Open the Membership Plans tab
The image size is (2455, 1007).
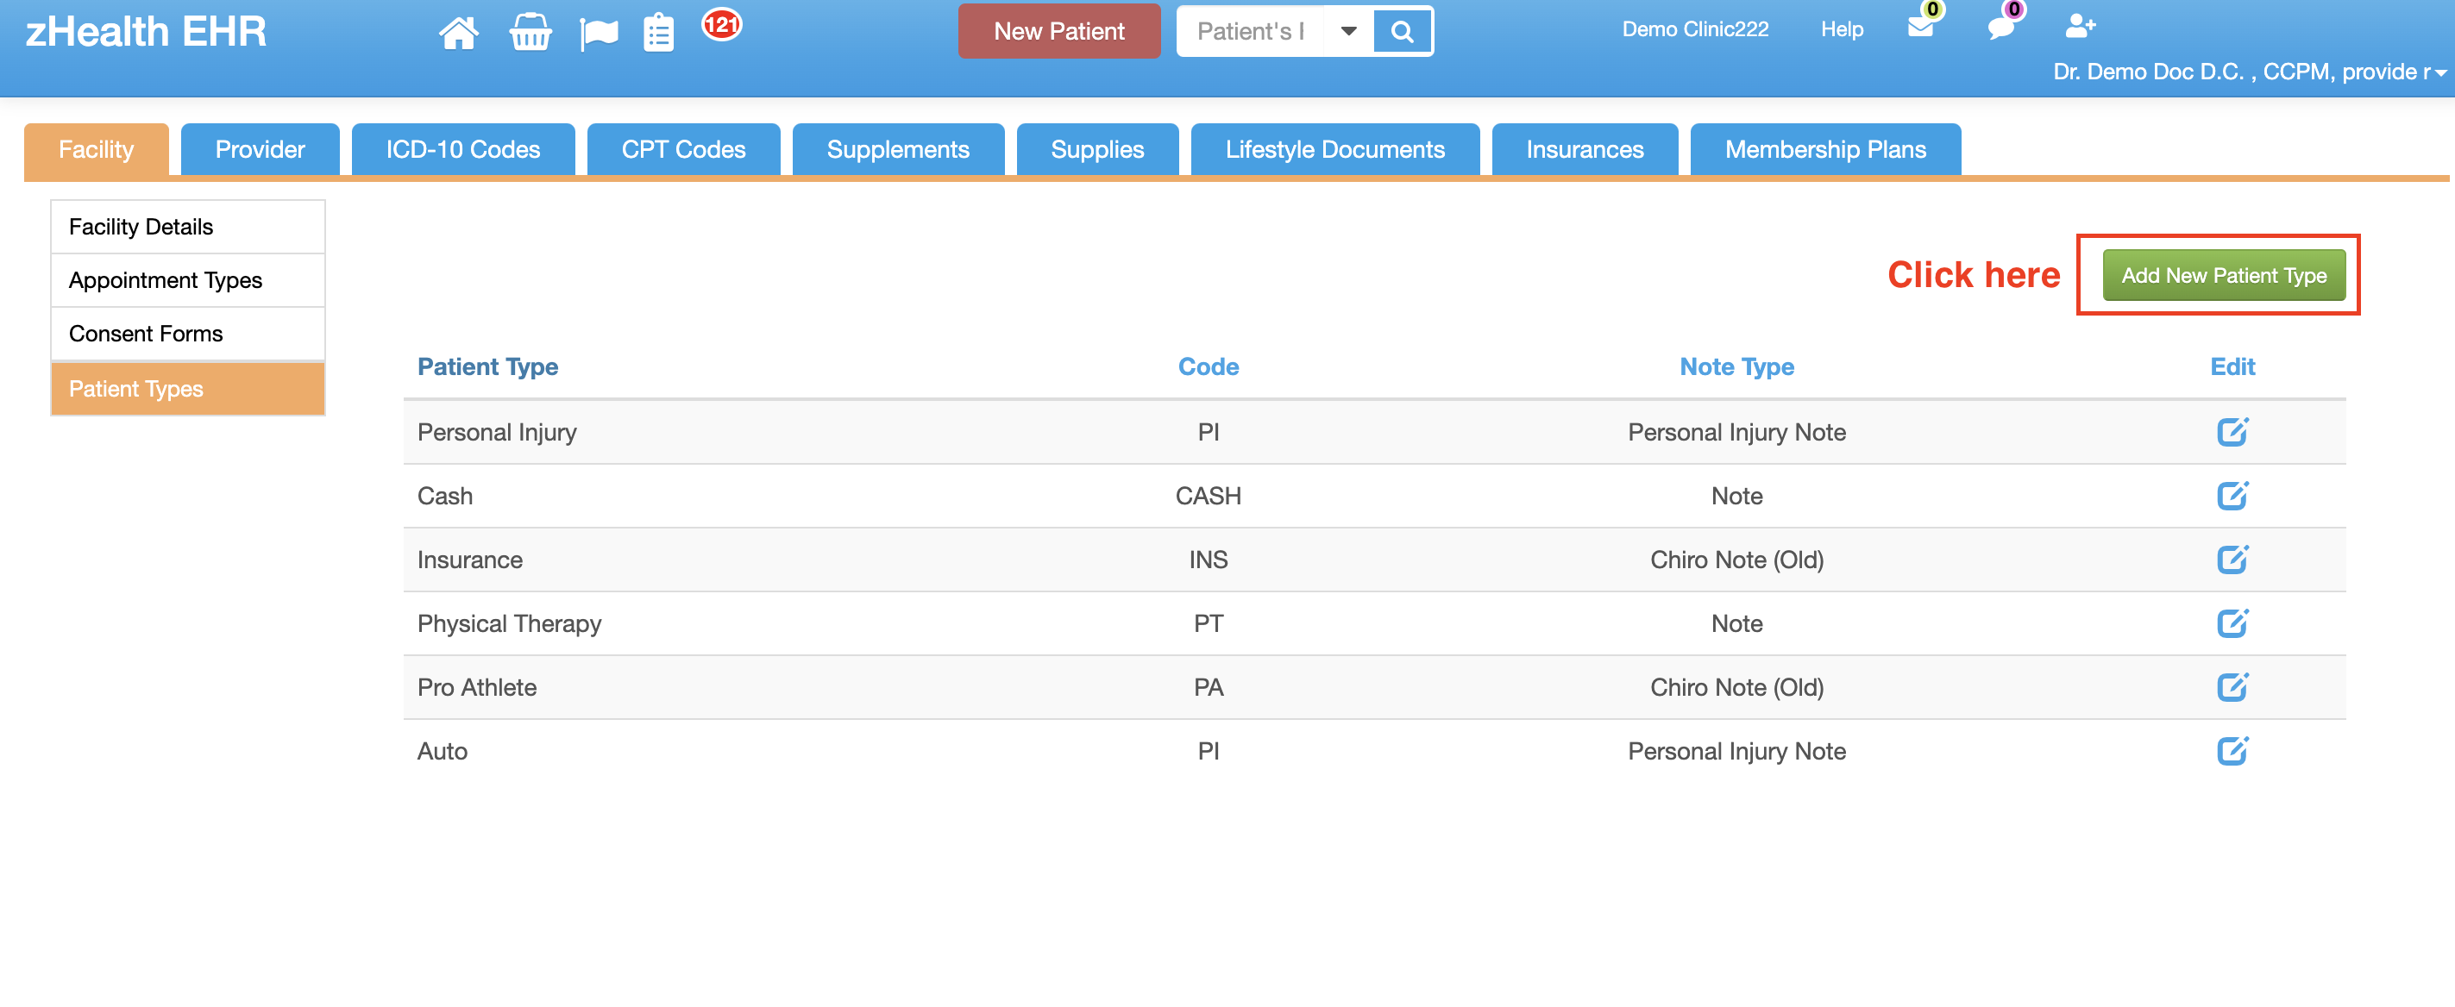1825,149
